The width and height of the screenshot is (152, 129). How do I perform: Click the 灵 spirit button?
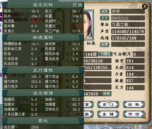coord(108,105)
